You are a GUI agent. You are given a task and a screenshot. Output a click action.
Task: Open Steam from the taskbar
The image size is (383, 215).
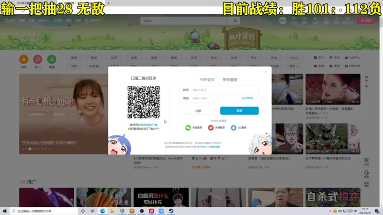[x=171, y=211]
